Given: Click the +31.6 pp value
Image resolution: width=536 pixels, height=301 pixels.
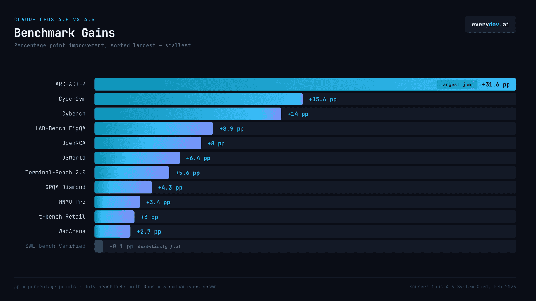Looking at the screenshot, I should (x=496, y=84).
